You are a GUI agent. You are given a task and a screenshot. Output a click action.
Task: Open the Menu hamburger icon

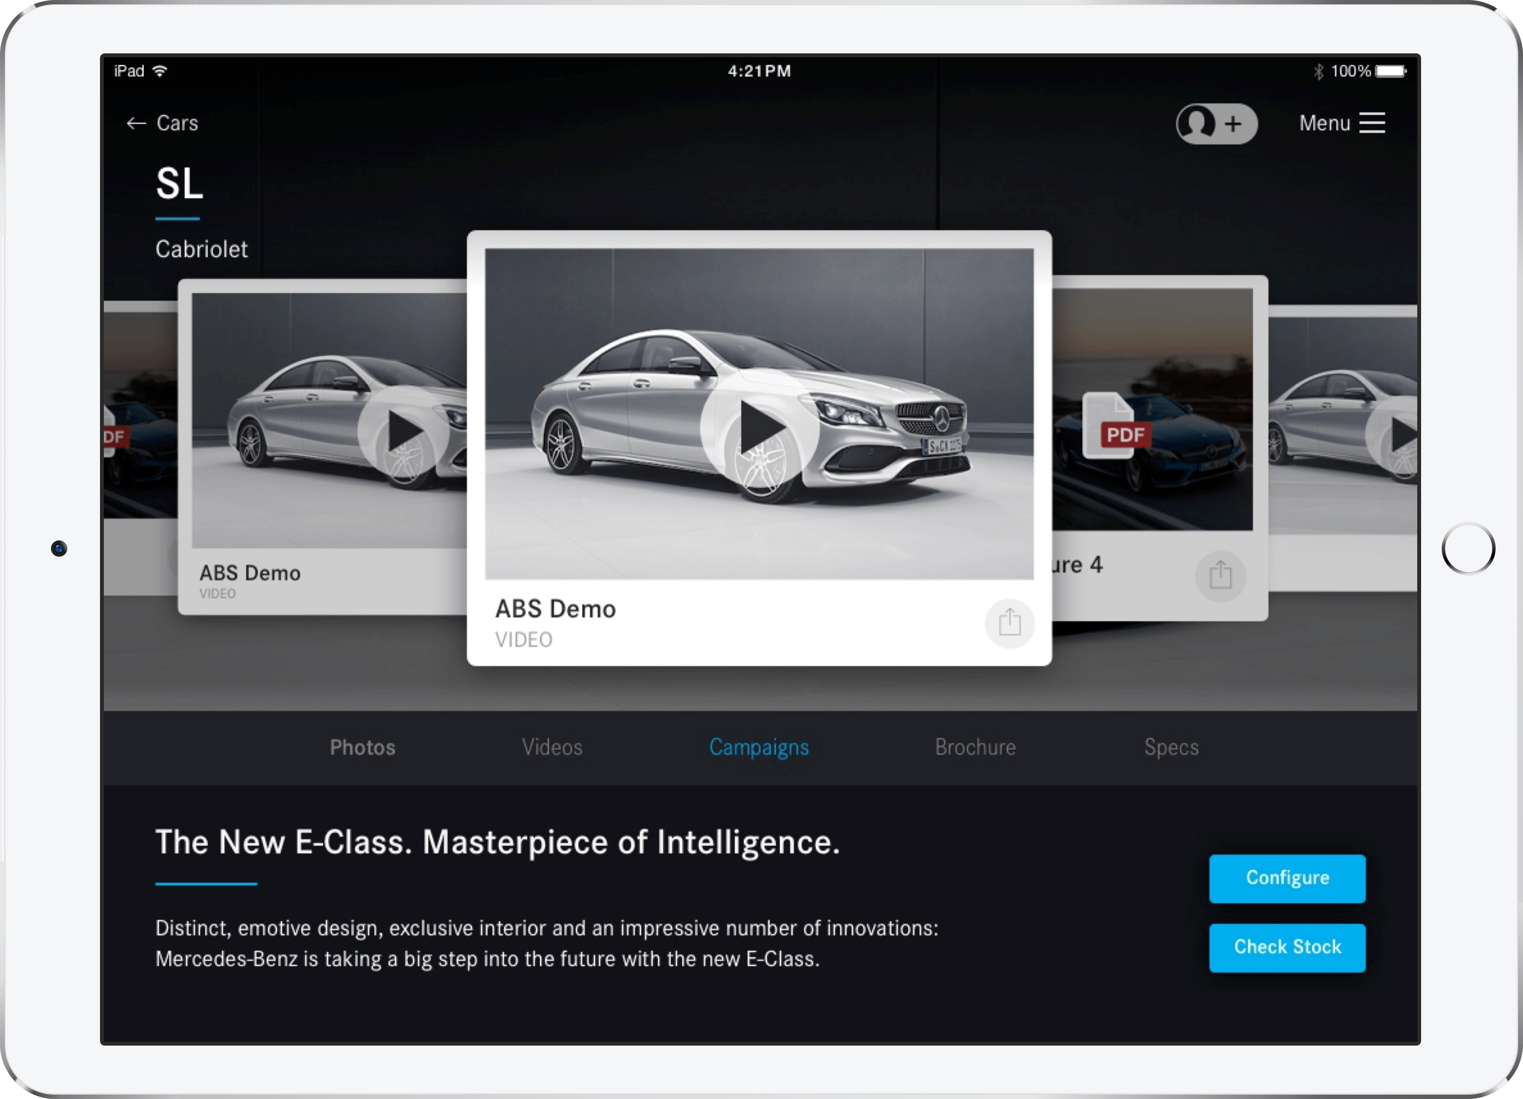[x=1372, y=123]
